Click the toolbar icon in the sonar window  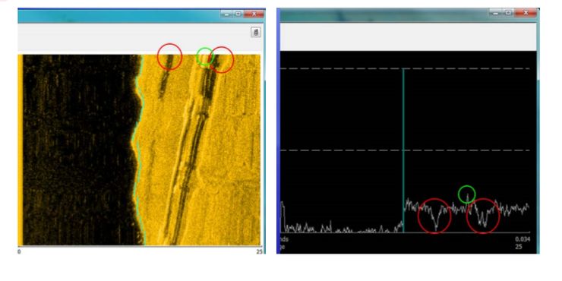pos(255,33)
